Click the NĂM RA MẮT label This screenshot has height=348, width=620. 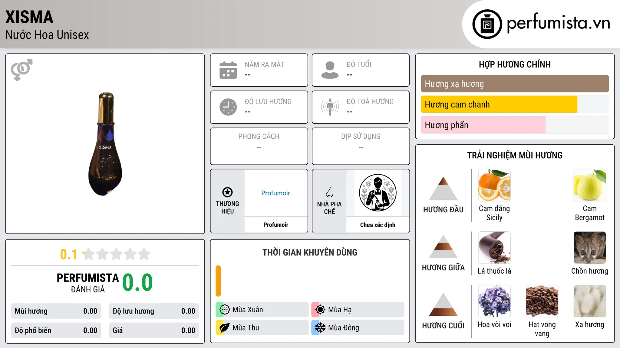[x=265, y=64]
